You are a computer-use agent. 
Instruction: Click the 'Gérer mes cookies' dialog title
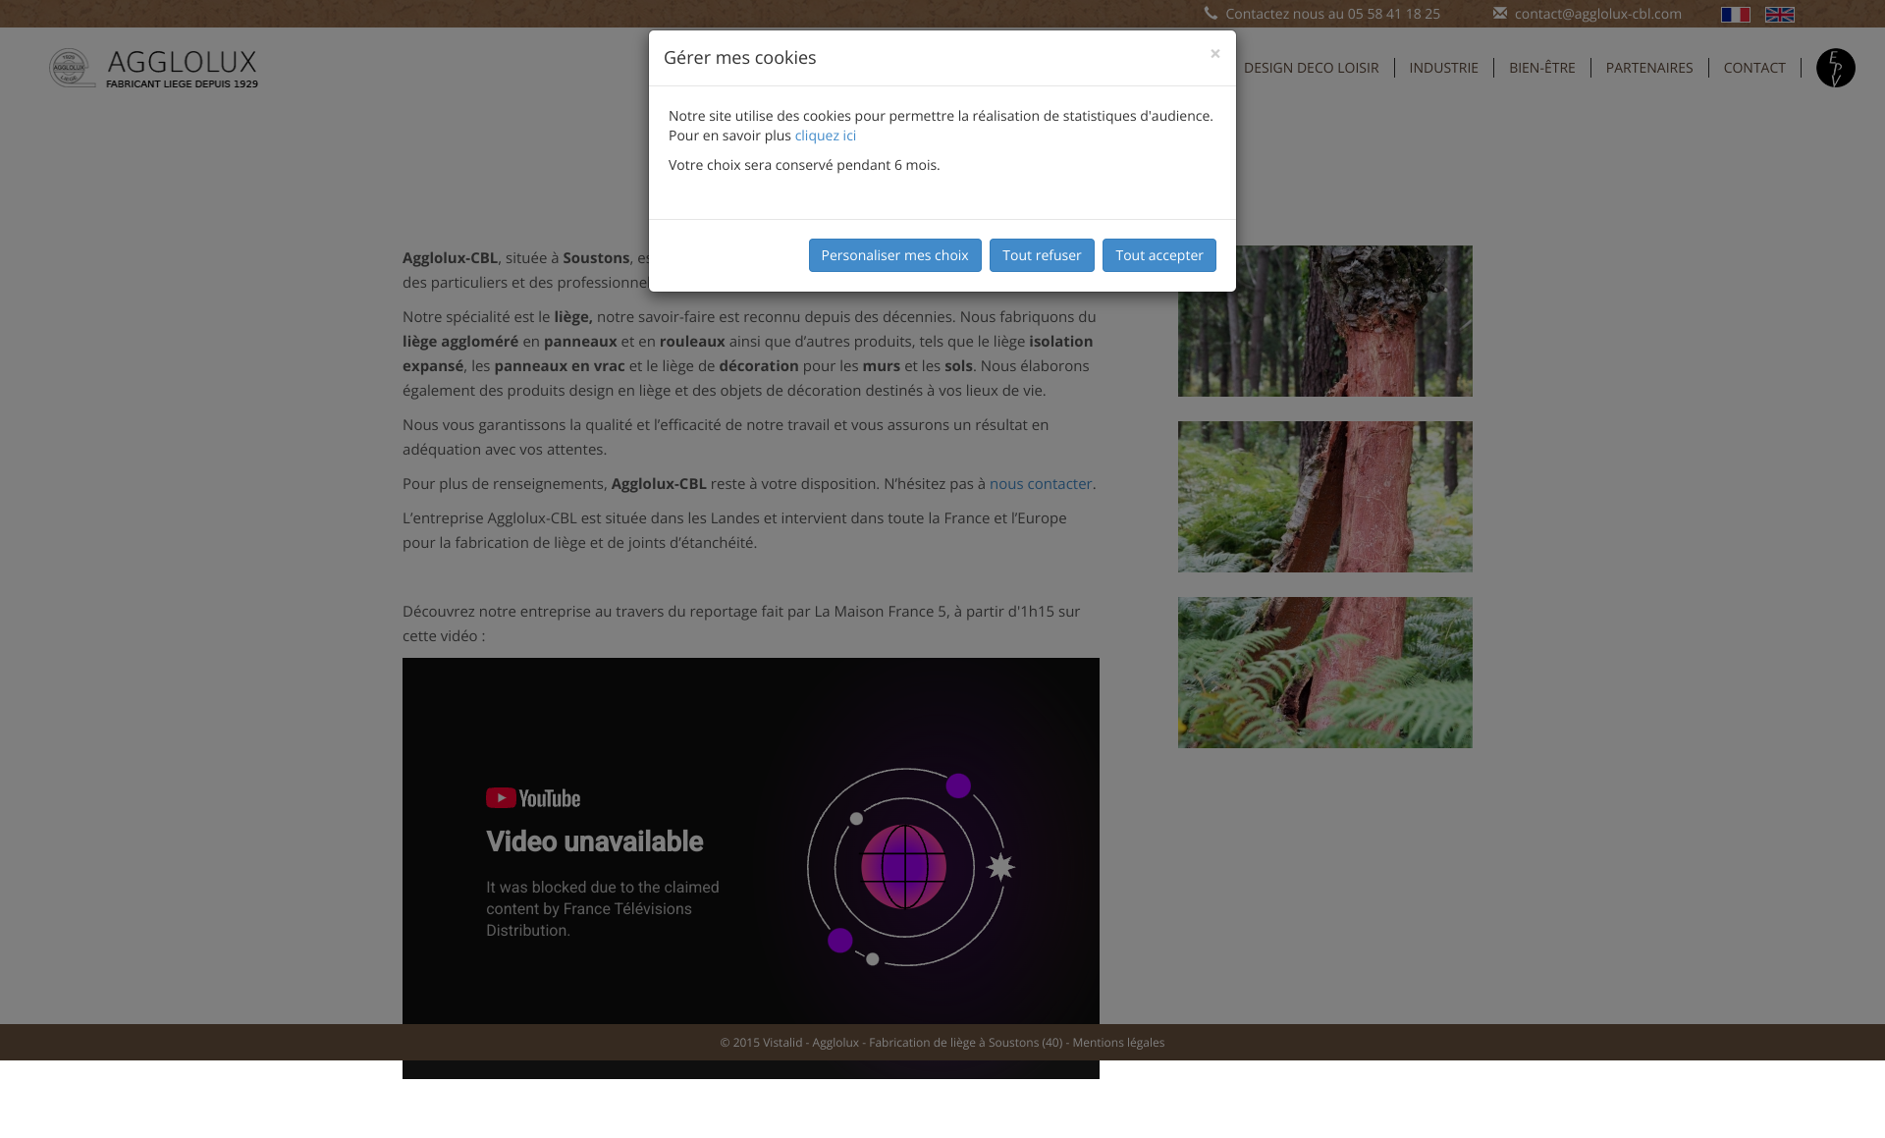(739, 58)
